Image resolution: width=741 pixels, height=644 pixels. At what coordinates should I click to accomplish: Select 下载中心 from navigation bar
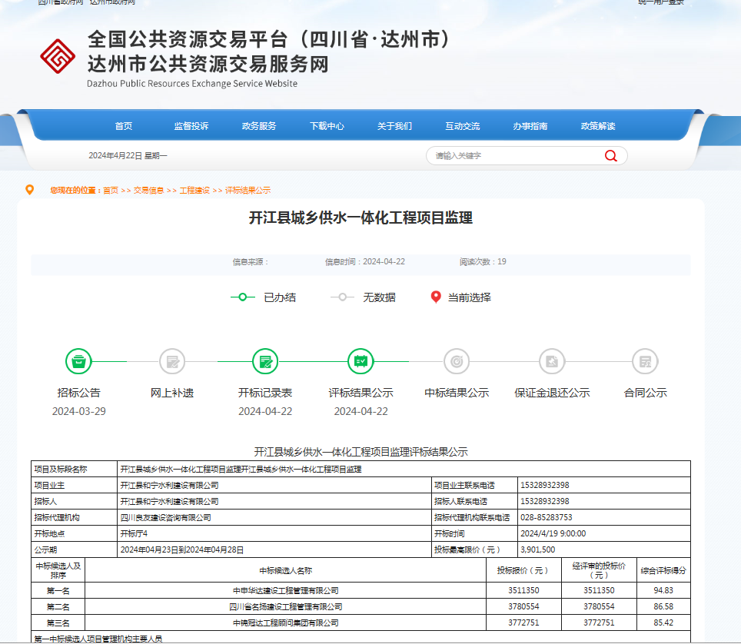tap(327, 126)
